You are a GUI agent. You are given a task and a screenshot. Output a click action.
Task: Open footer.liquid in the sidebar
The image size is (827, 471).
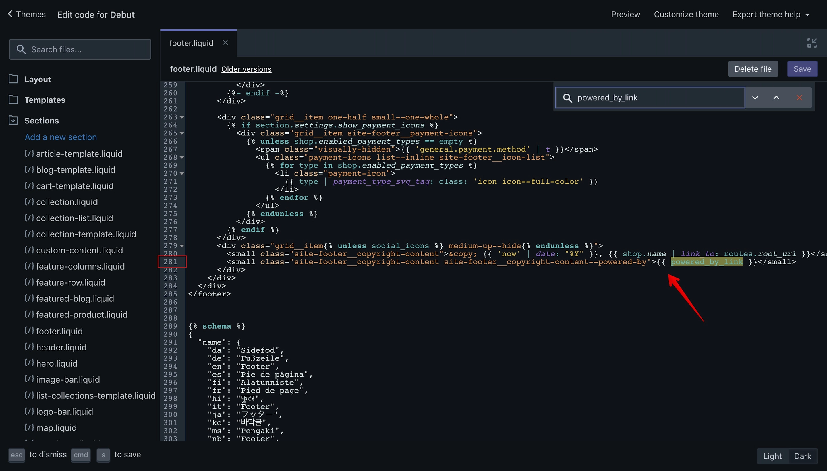[59, 331]
